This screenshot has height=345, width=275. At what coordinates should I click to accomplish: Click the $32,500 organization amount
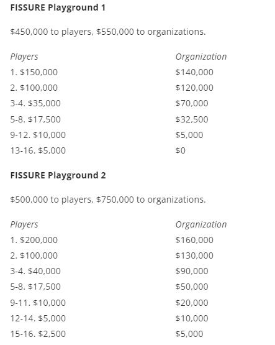192,119
